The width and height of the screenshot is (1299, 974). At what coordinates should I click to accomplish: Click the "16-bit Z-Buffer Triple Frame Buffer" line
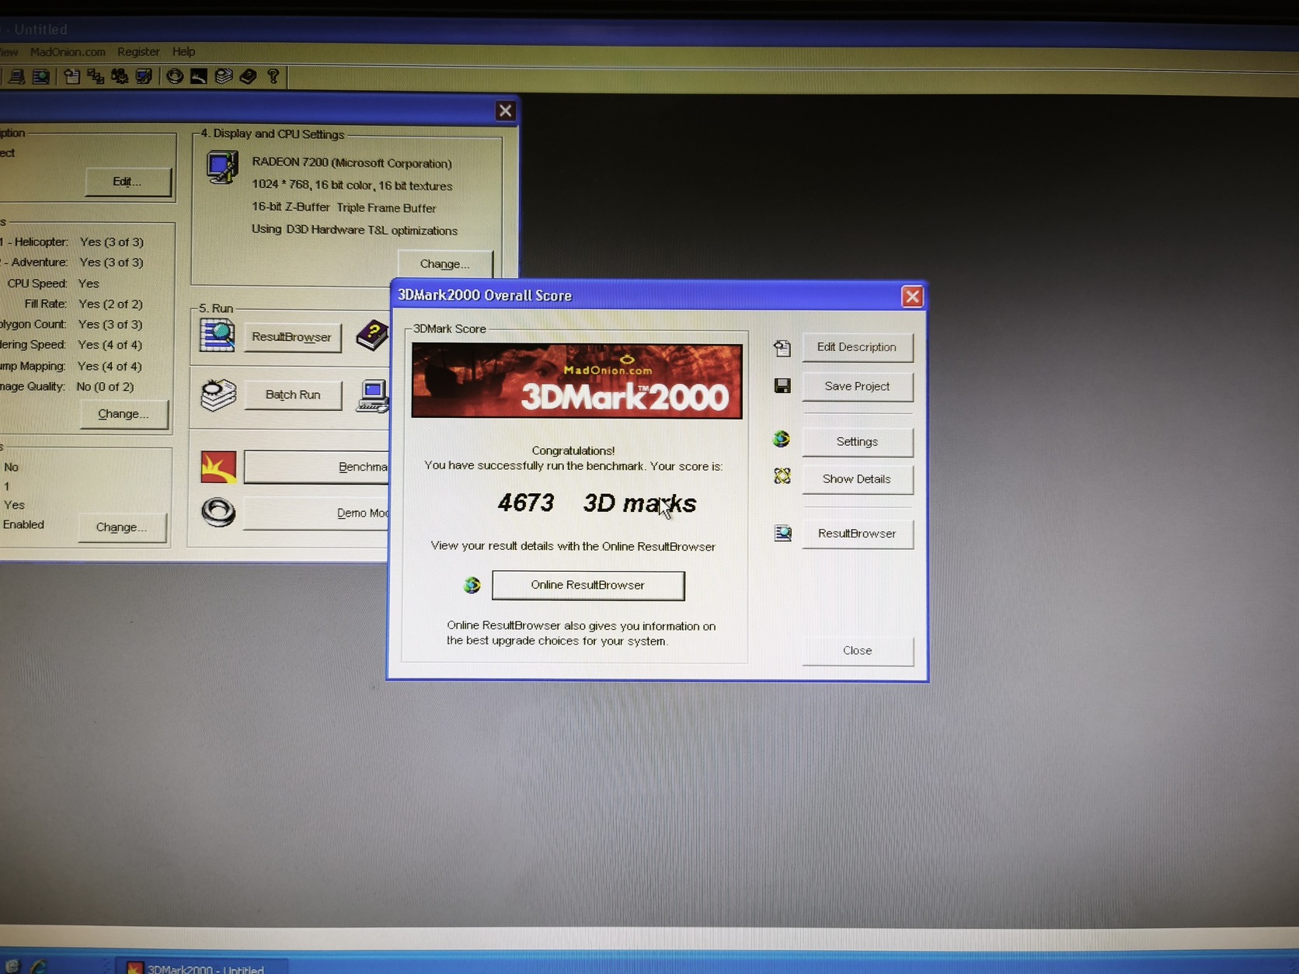(343, 208)
